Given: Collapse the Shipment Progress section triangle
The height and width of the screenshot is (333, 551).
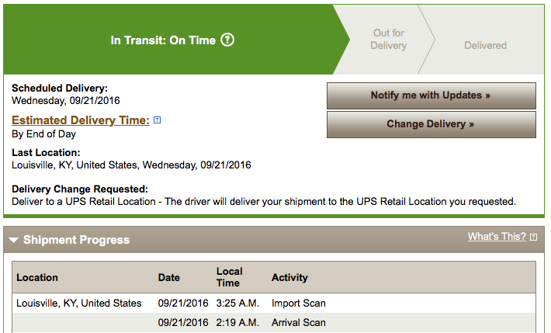Looking at the screenshot, I should (14, 240).
